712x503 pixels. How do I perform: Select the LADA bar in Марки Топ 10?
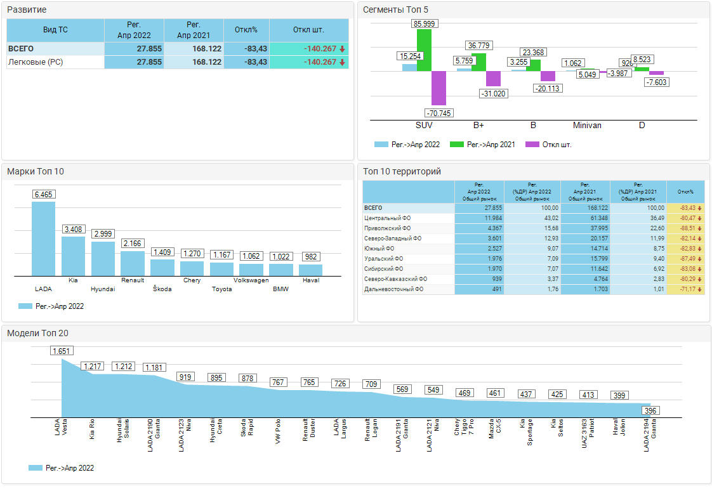pyautogui.click(x=44, y=238)
